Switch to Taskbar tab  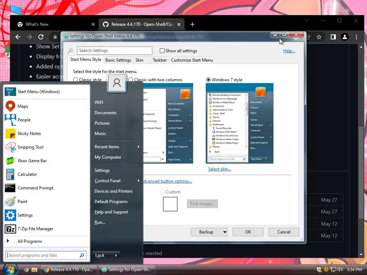point(159,60)
